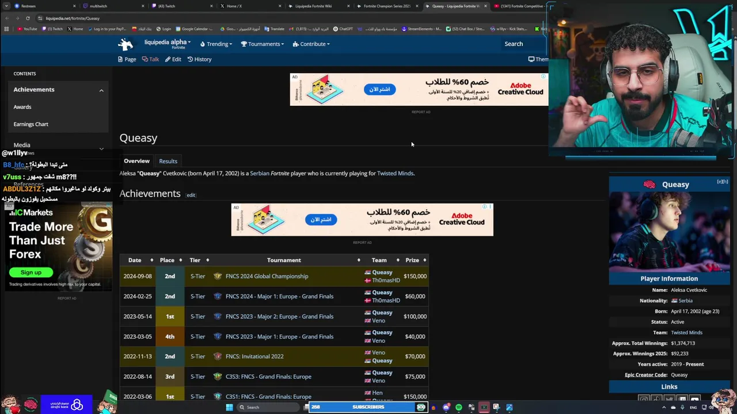Open FNCS: Invitational 2022 link
Screen dimensions: 737x414
coord(254,356)
